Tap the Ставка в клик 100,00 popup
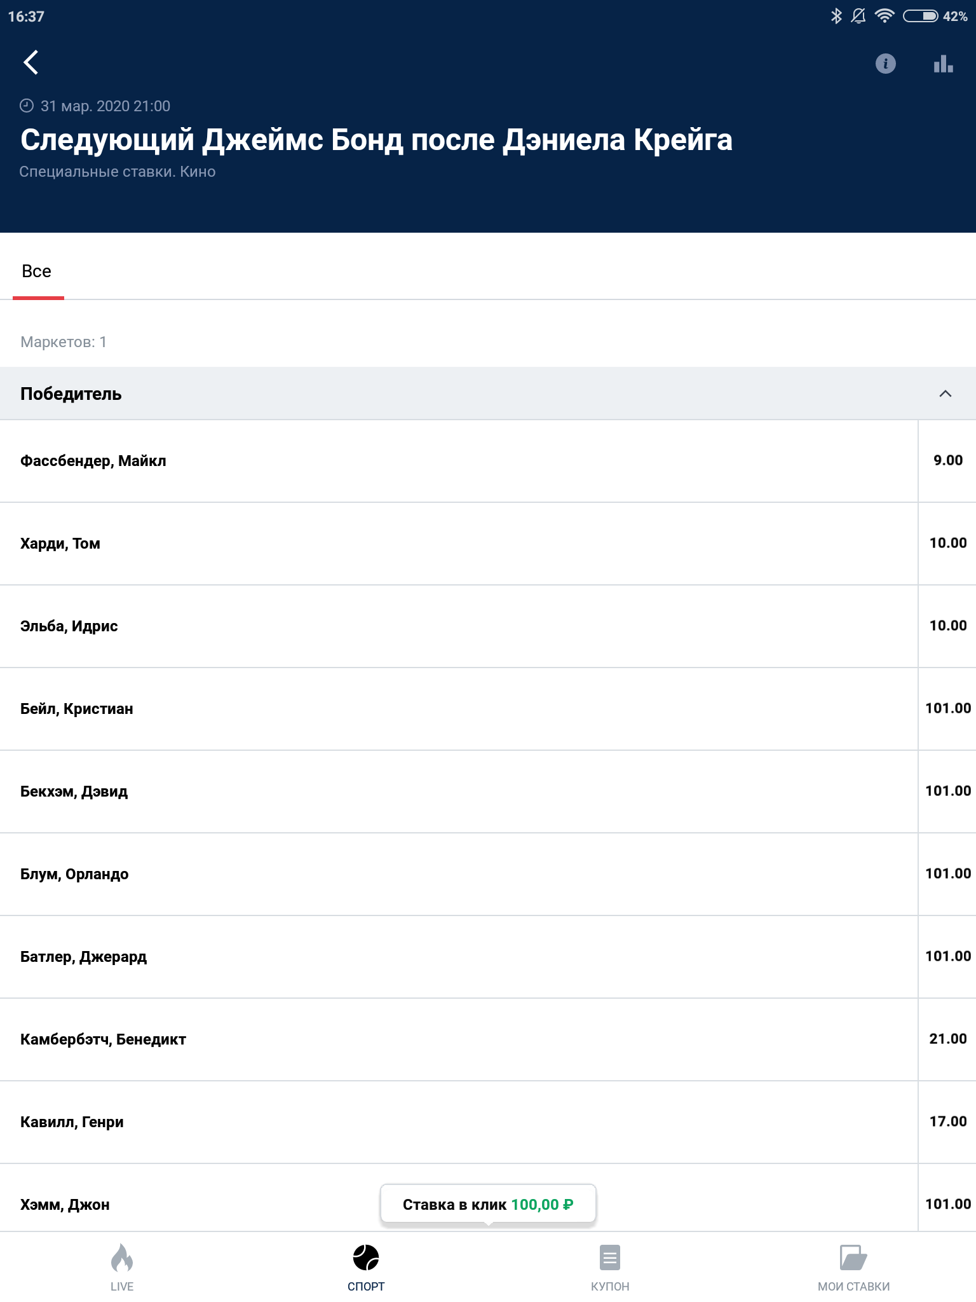The image size is (976, 1302). point(488,1204)
